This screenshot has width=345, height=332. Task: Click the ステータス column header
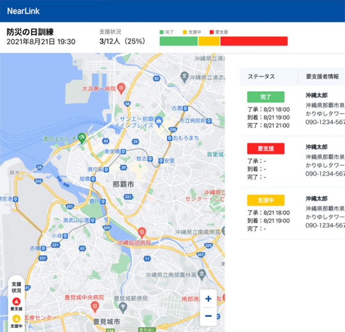pyautogui.click(x=261, y=77)
